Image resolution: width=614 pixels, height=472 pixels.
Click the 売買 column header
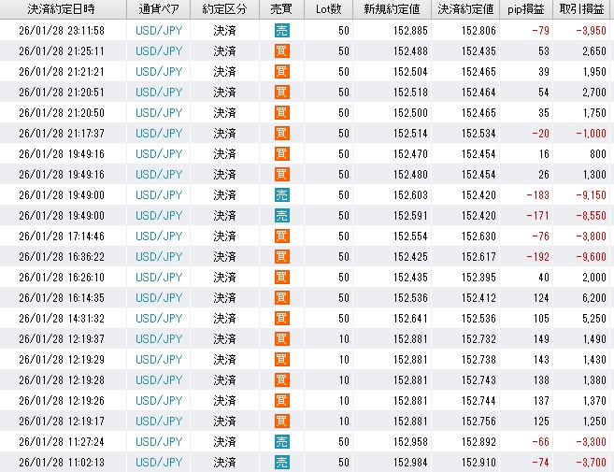[x=281, y=9]
